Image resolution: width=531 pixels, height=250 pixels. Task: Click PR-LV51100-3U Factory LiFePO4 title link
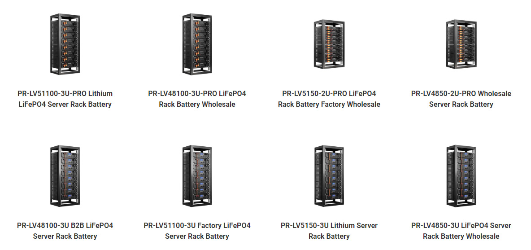pos(197,231)
